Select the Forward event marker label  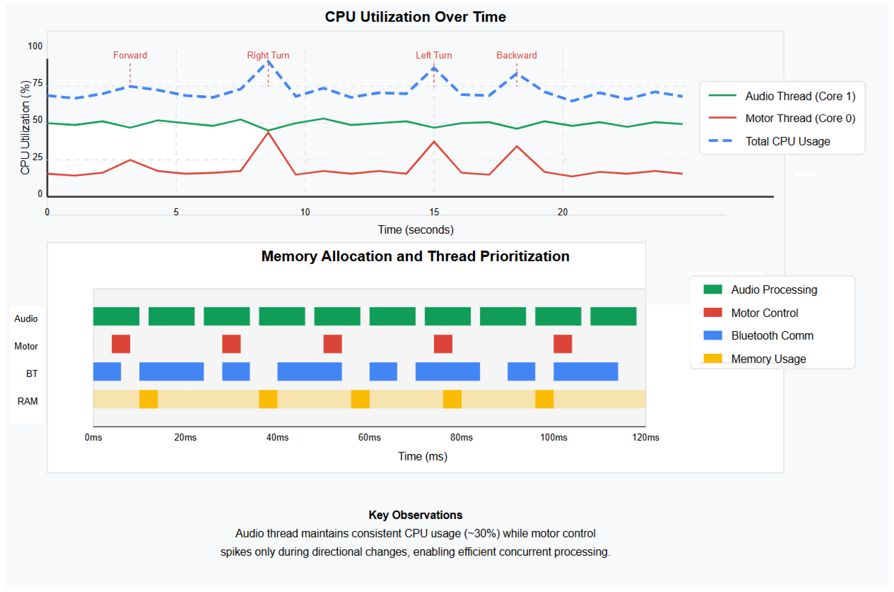click(x=130, y=56)
